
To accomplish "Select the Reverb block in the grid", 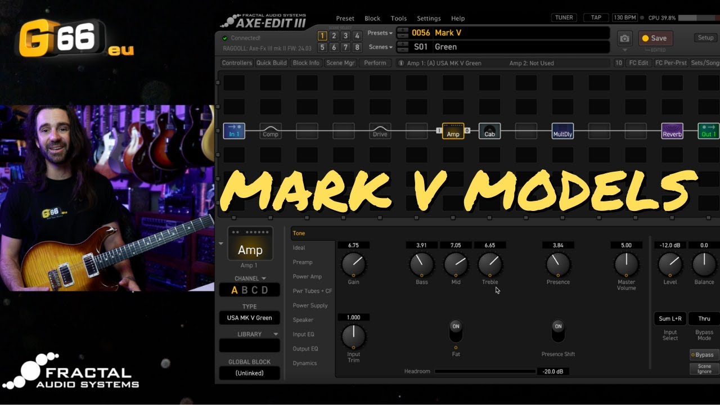I will coord(672,131).
